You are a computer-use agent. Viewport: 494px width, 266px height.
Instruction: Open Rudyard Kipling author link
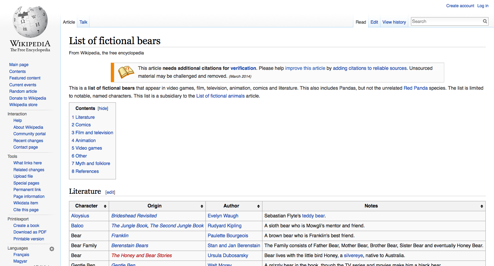click(x=224, y=226)
